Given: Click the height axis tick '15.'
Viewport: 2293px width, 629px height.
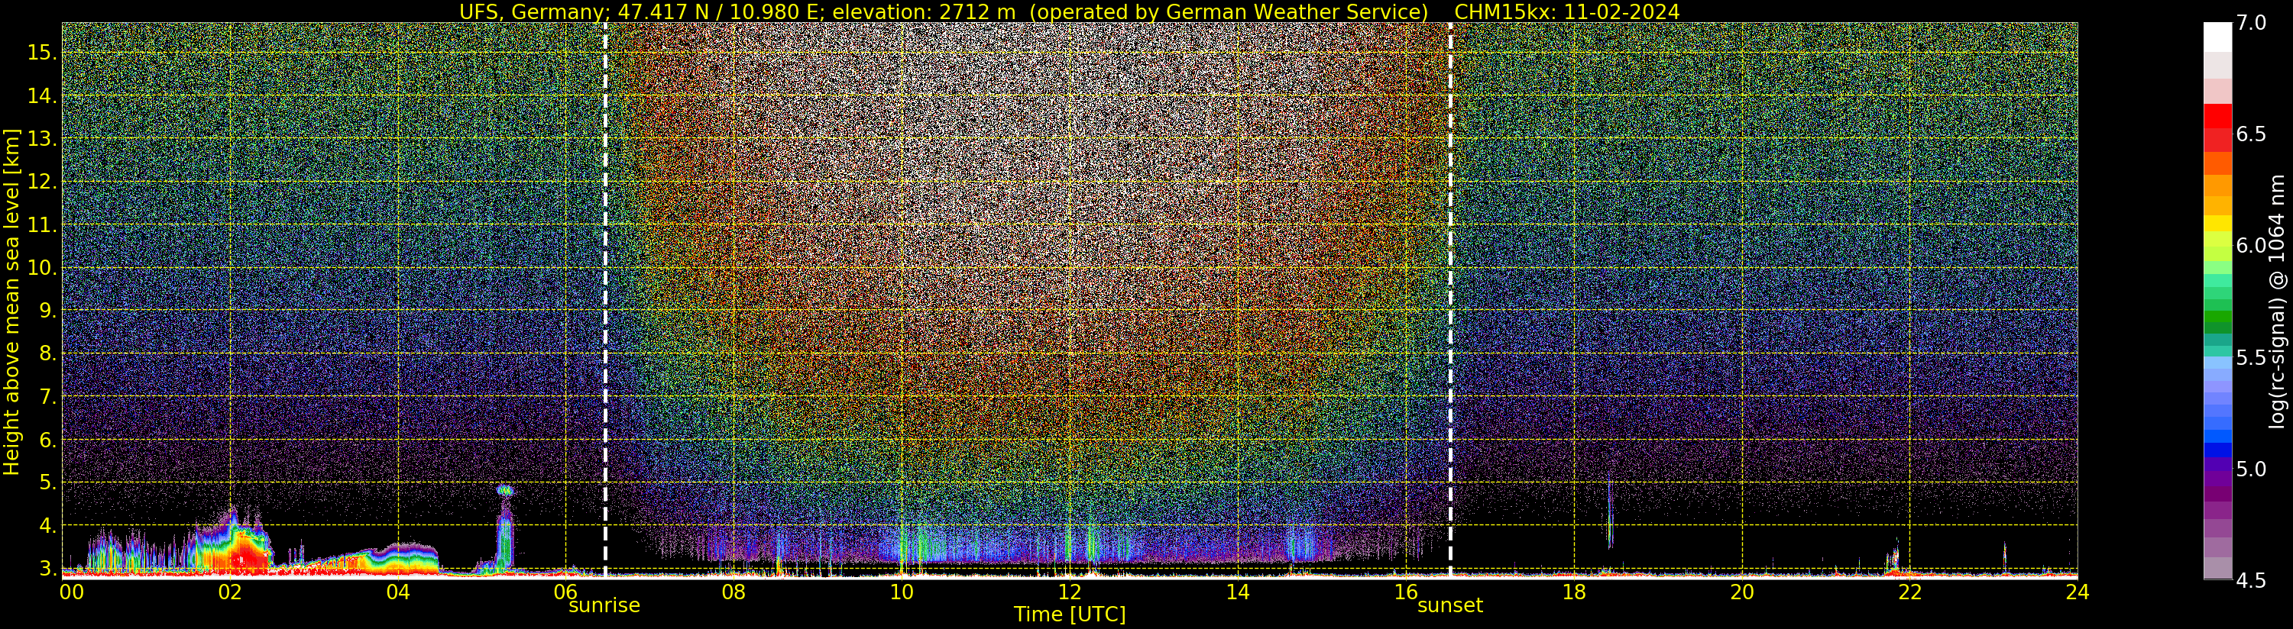Looking at the screenshot, I should coord(43,53).
